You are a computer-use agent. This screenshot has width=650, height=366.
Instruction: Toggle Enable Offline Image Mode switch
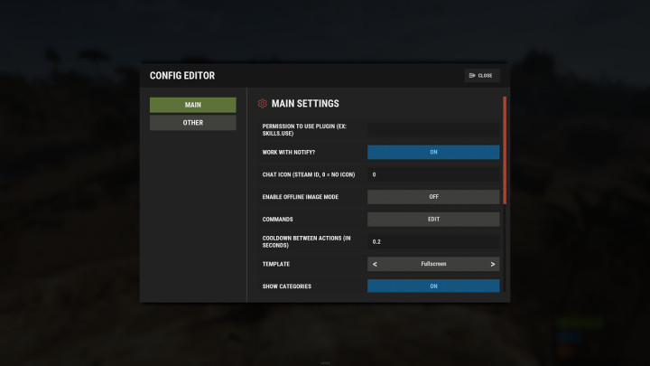tap(433, 197)
